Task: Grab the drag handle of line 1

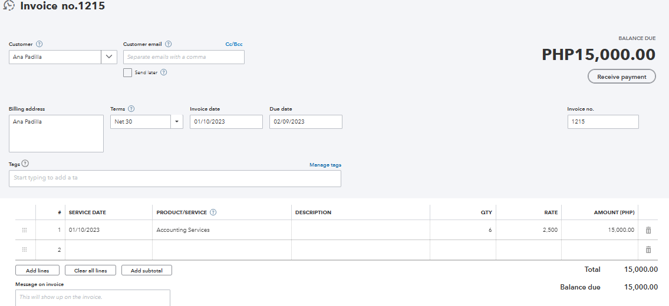Action: click(24, 230)
